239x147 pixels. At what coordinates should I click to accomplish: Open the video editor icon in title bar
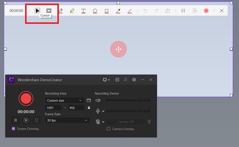[x=117, y=80]
